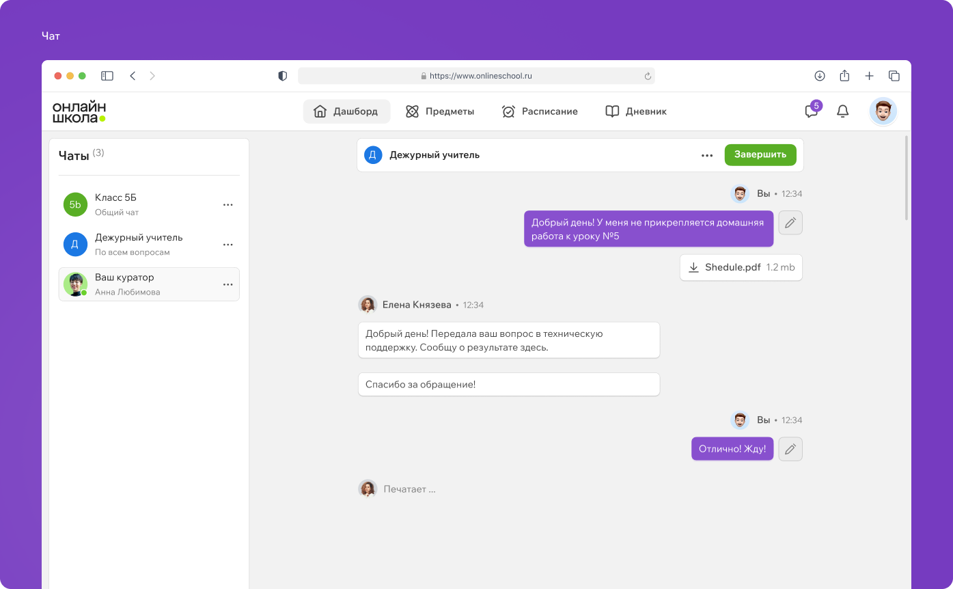Image resolution: width=953 pixels, height=589 pixels.
Task: Show the browser tab overview icon
Action: tap(894, 76)
